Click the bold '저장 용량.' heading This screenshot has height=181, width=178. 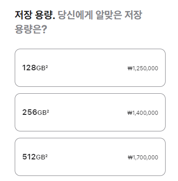pyautogui.click(x=35, y=15)
